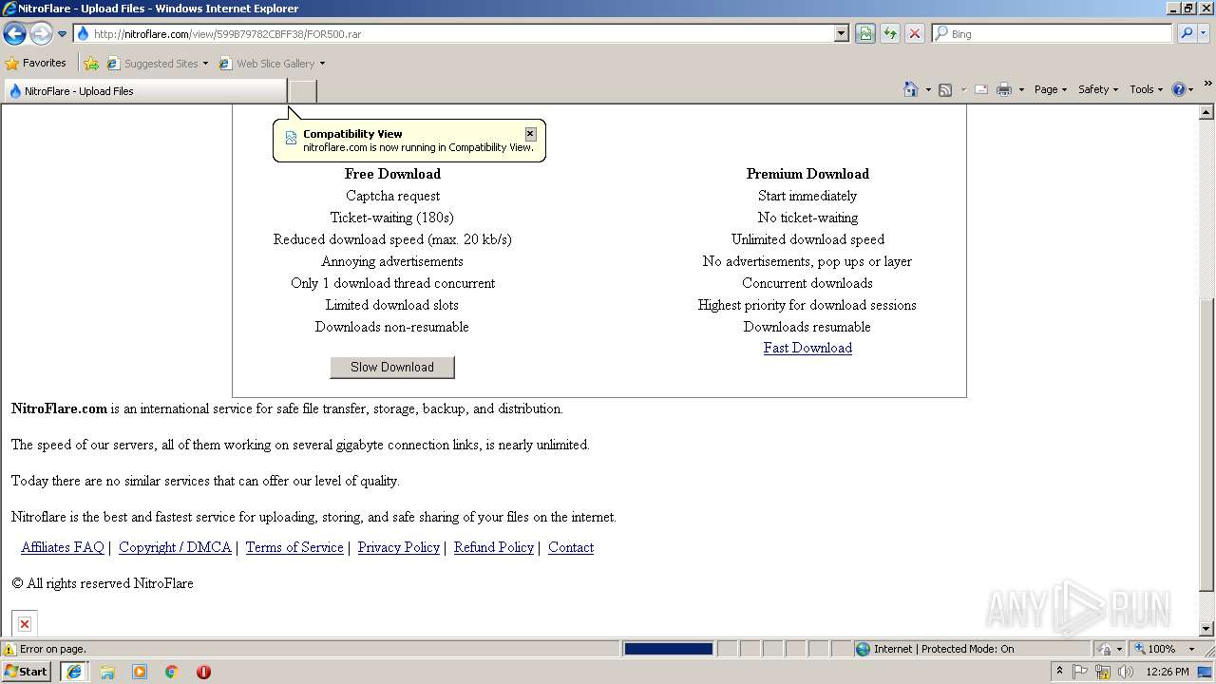
Task: Select the NitroFlare - Upload Files tab
Action: [x=145, y=91]
